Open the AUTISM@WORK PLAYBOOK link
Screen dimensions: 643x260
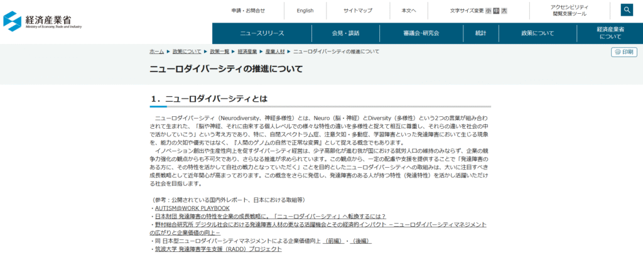192,208
